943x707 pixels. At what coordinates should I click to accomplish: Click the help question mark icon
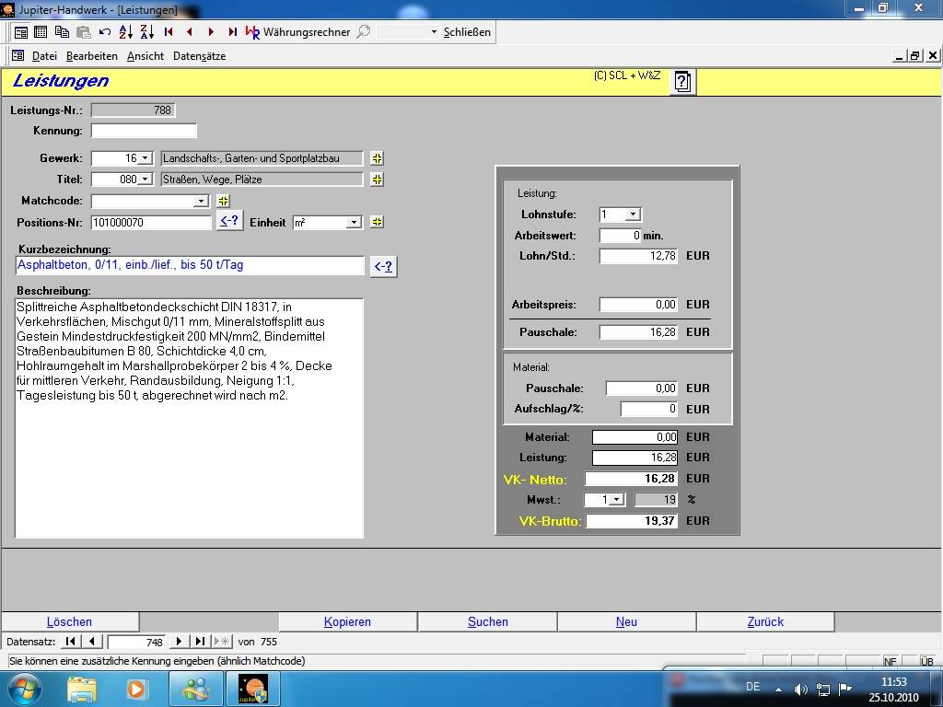pos(681,82)
